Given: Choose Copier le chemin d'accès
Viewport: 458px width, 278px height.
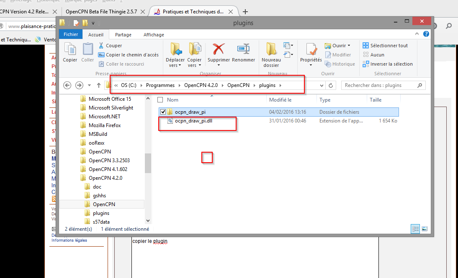Looking at the screenshot, I should pyautogui.click(x=129, y=54).
